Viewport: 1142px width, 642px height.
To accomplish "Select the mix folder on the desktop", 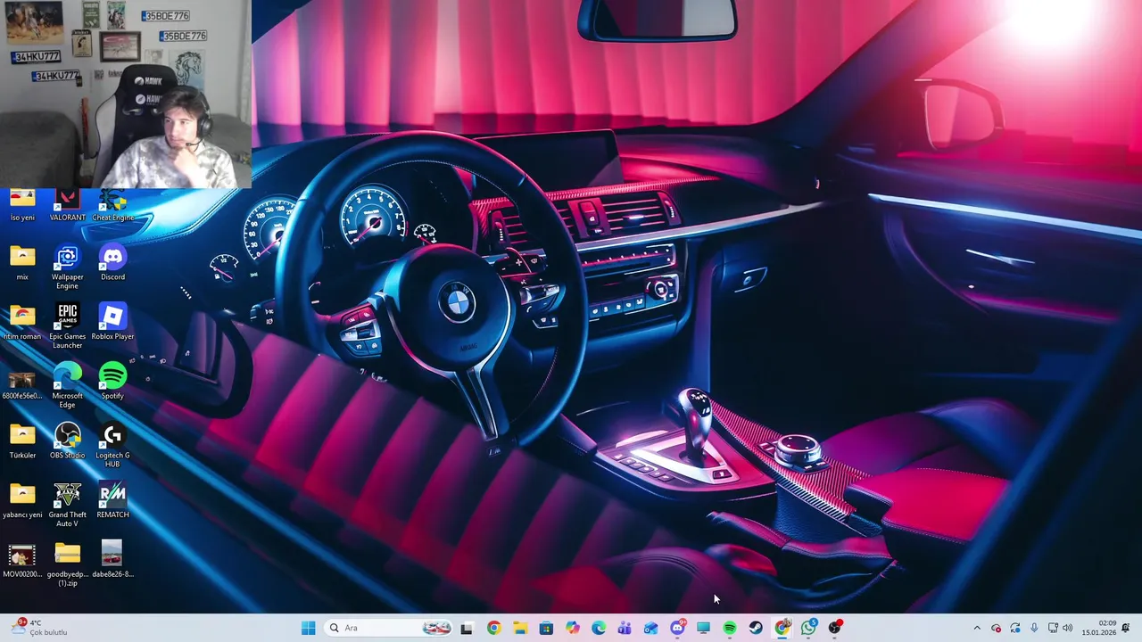I will point(22,263).
